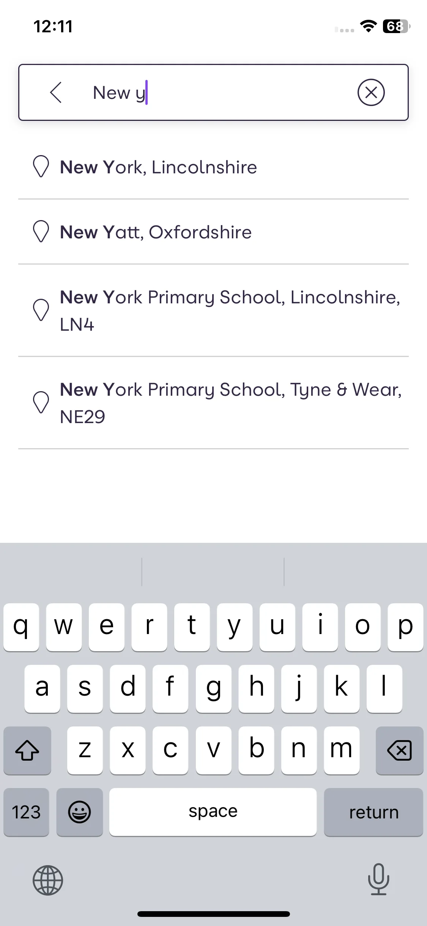This screenshot has width=427, height=926.
Task: Tap the space bar
Action: point(213,812)
